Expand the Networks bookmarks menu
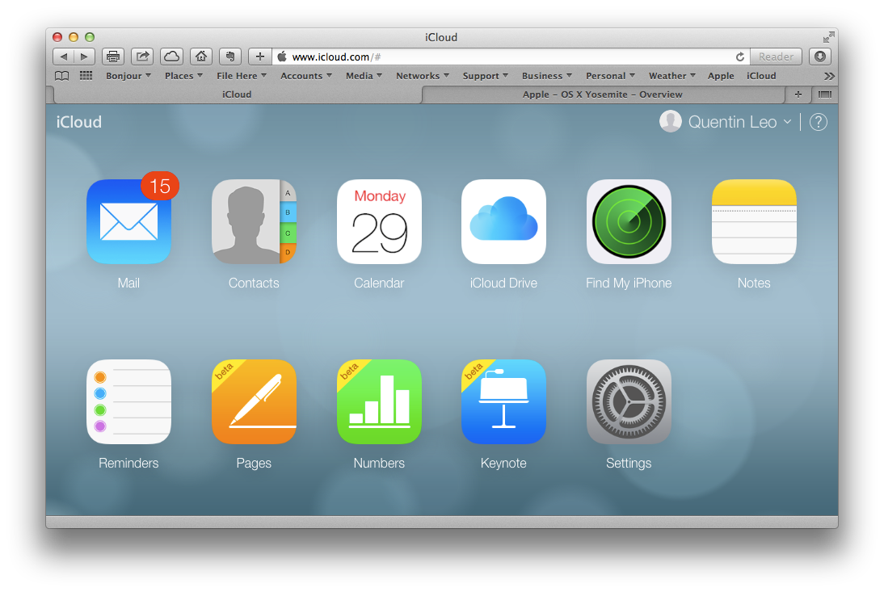This screenshot has width=884, height=592. tap(423, 76)
